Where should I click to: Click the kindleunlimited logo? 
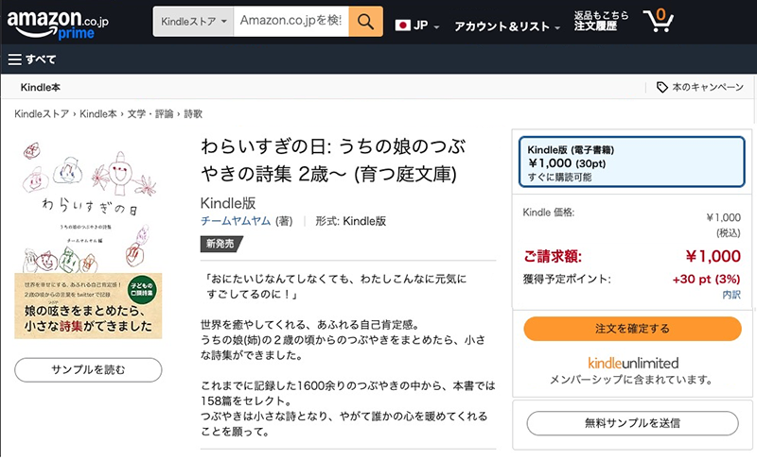point(632,363)
